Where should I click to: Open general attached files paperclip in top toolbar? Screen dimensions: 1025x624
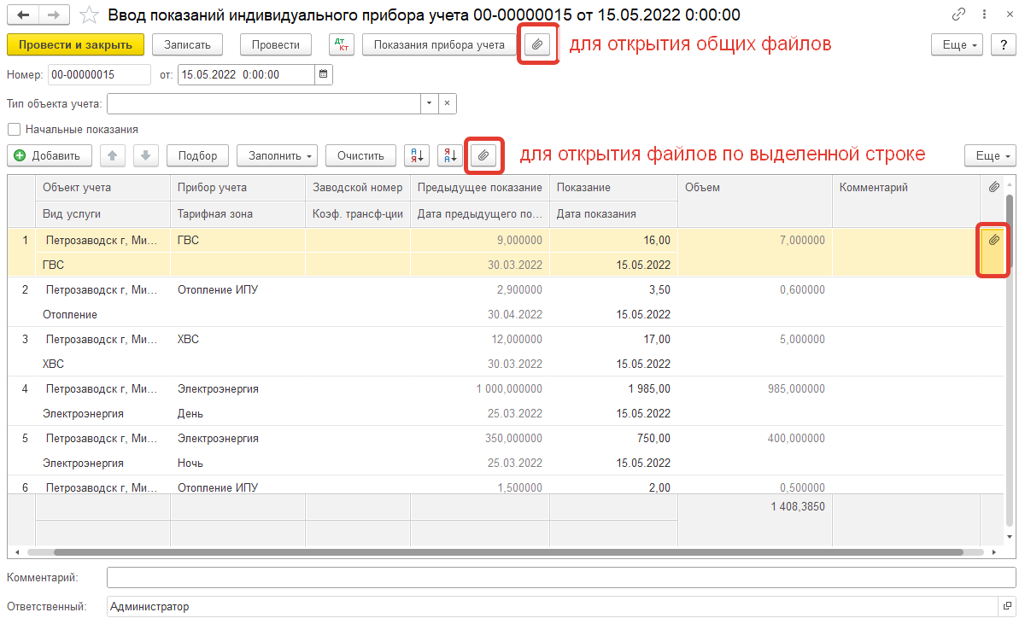click(537, 45)
